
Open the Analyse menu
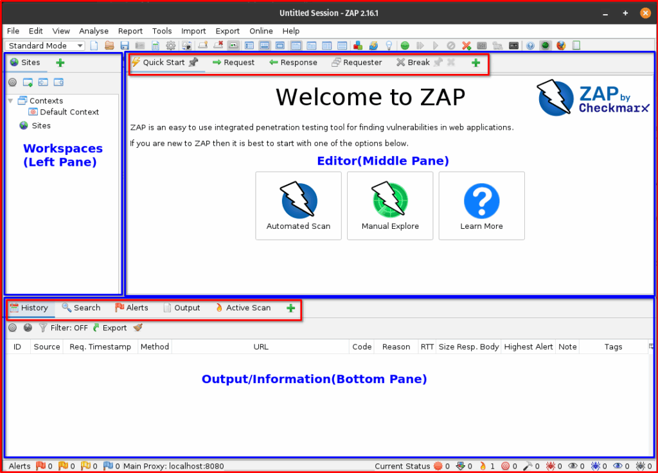tap(94, 31)
